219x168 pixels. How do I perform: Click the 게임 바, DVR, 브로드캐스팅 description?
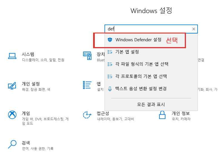(x=45, y=121)
